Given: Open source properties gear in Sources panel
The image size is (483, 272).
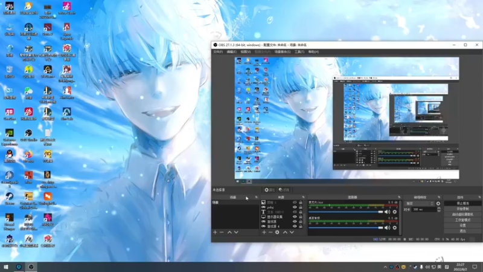Looking at the screenshot, I should 277,232.
